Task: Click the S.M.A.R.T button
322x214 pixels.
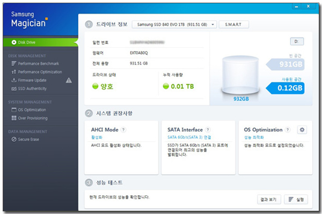Action: [233, 25]
